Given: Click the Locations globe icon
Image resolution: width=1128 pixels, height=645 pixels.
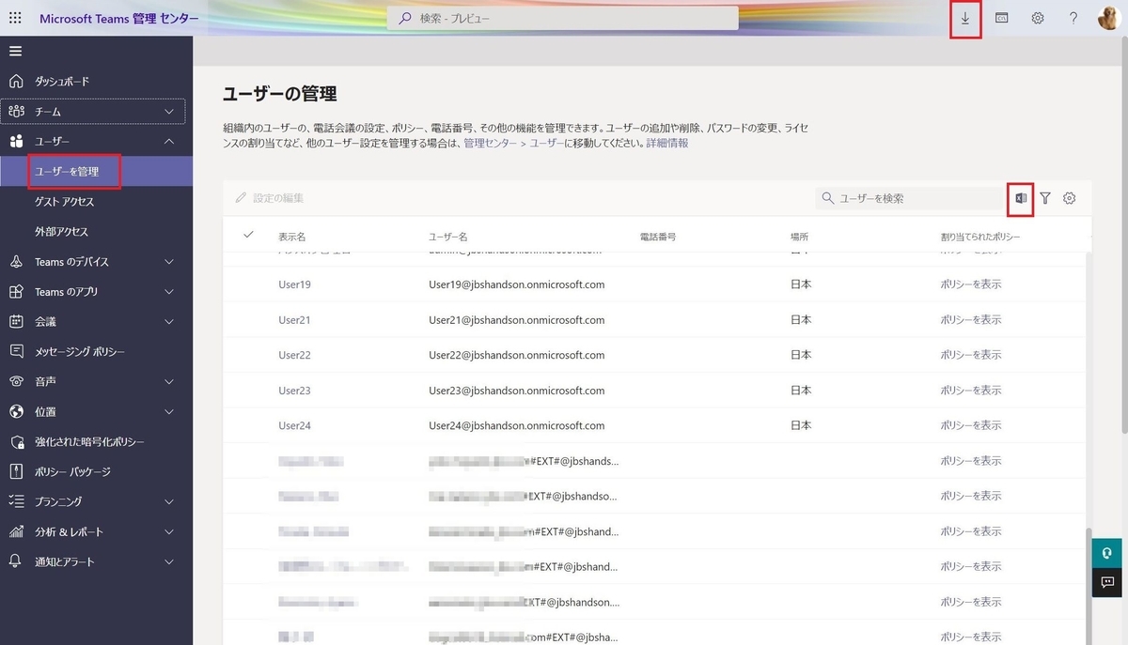Looking at the screenshot, I should [x=16, y=411].
